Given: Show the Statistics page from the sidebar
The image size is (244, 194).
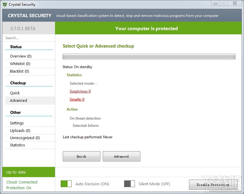Looking at the screenshot, I should pos(17,145).
